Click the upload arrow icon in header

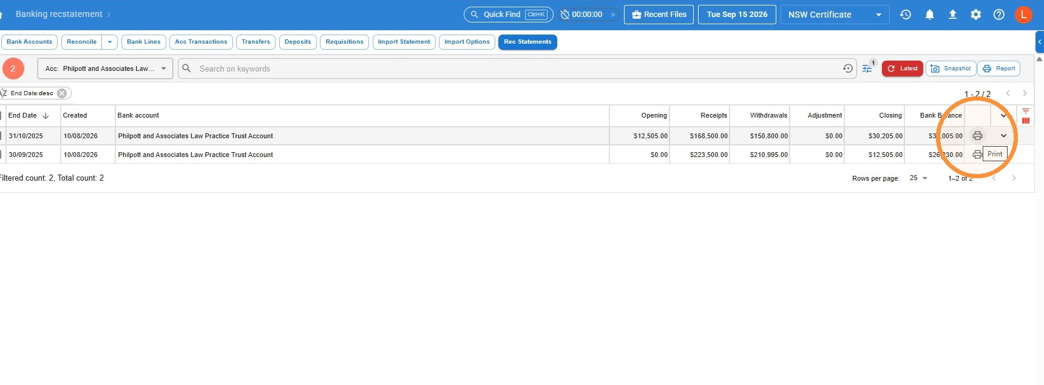click(x=952, y=15)
